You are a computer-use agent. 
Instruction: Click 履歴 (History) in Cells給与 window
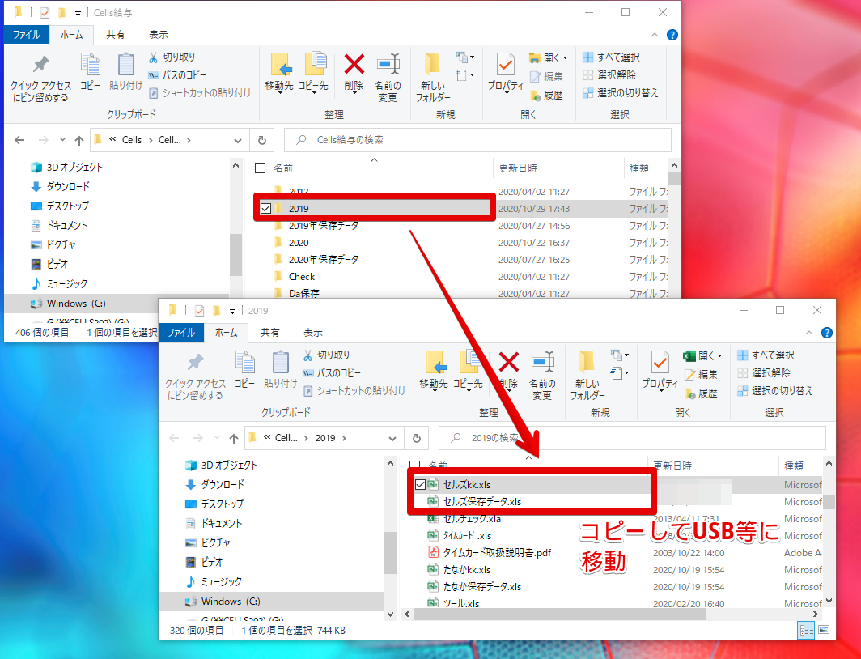click(547, 96)
